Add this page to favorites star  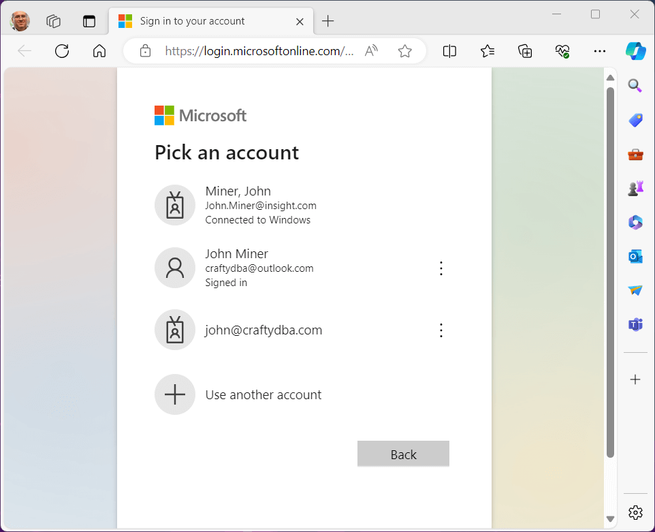(405, 51)
